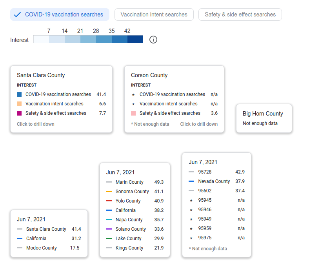
Task: Click the asterisk beside zip 95949
Action: point(191,219)
